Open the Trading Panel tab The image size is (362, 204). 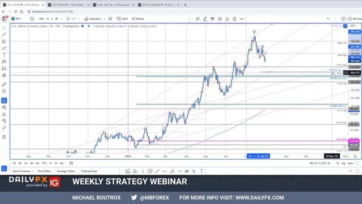click(89, 171)
